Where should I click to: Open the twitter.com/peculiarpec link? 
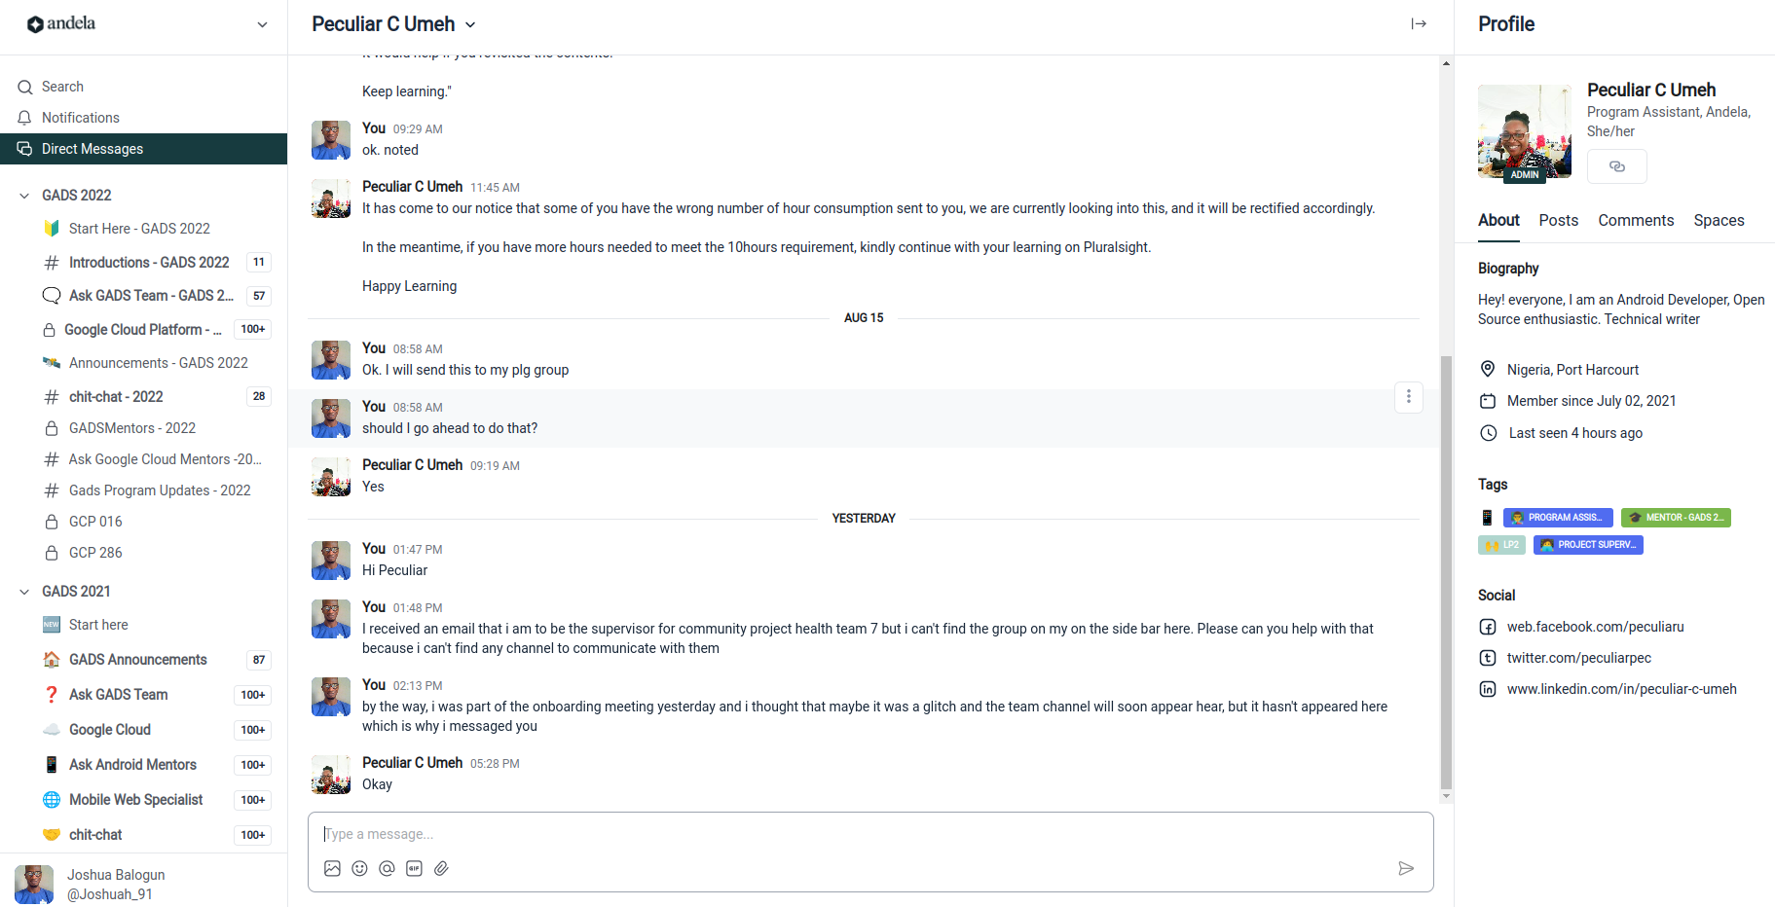click(1578, 658)
